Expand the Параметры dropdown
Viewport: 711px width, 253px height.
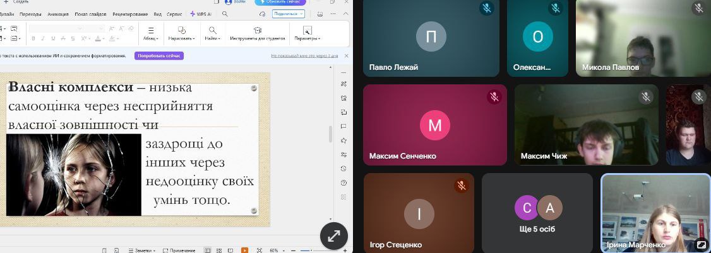307,33
